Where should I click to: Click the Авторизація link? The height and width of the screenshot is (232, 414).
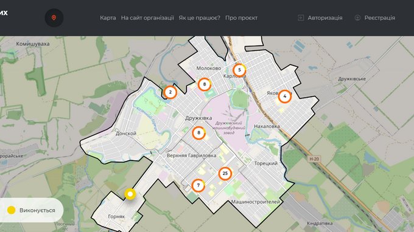pos(325,18)
